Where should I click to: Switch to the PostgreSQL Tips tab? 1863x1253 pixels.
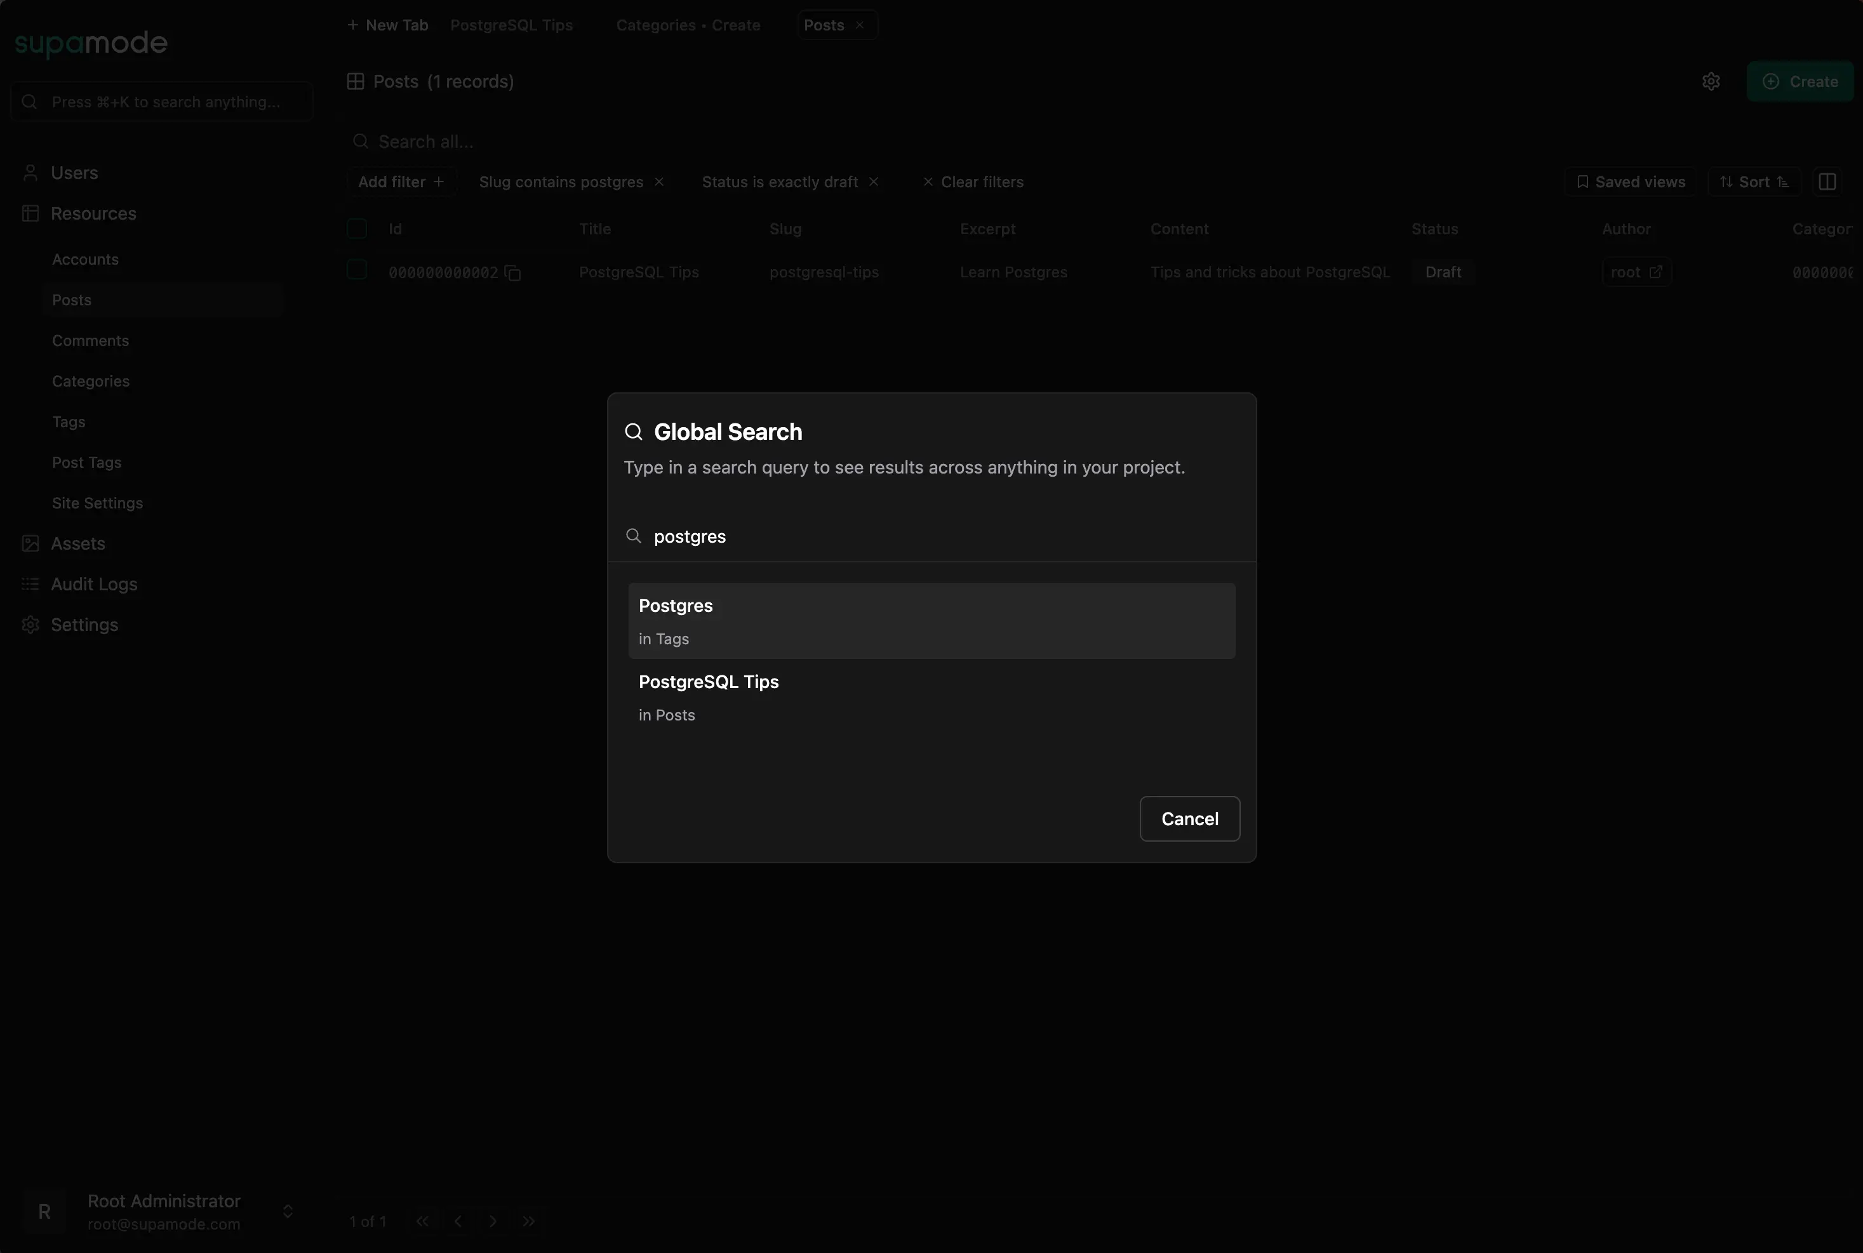click(512, 25)
